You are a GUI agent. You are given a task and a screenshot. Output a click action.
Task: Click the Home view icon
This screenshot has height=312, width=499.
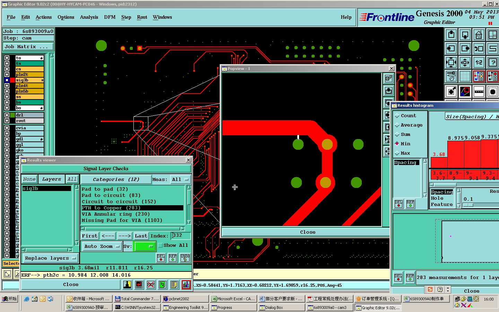pyautogui.click(x=479, y=35)
